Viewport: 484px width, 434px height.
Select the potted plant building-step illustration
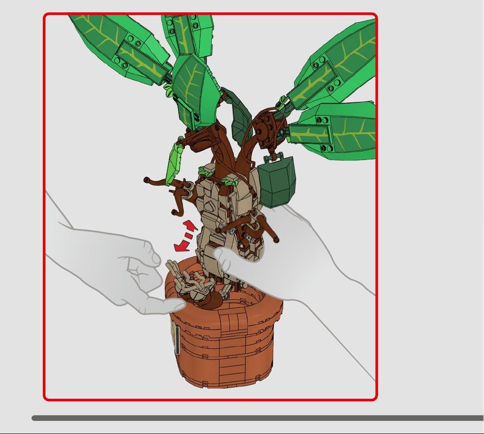click(x=210, y=207)
